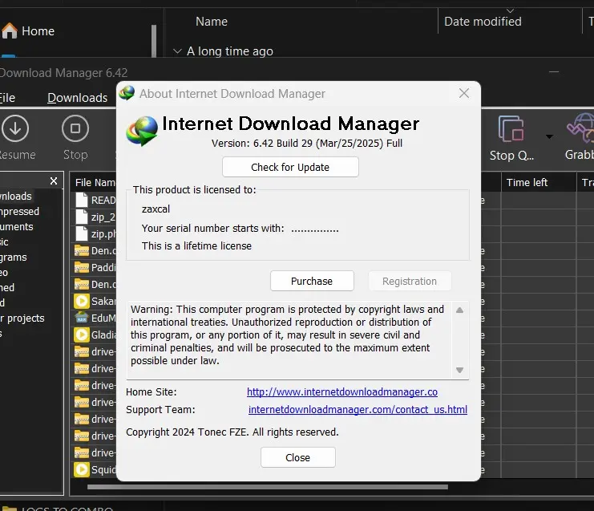
Task: Click the File Name column header
Action: pyautogui.click(x=95, y=183)
